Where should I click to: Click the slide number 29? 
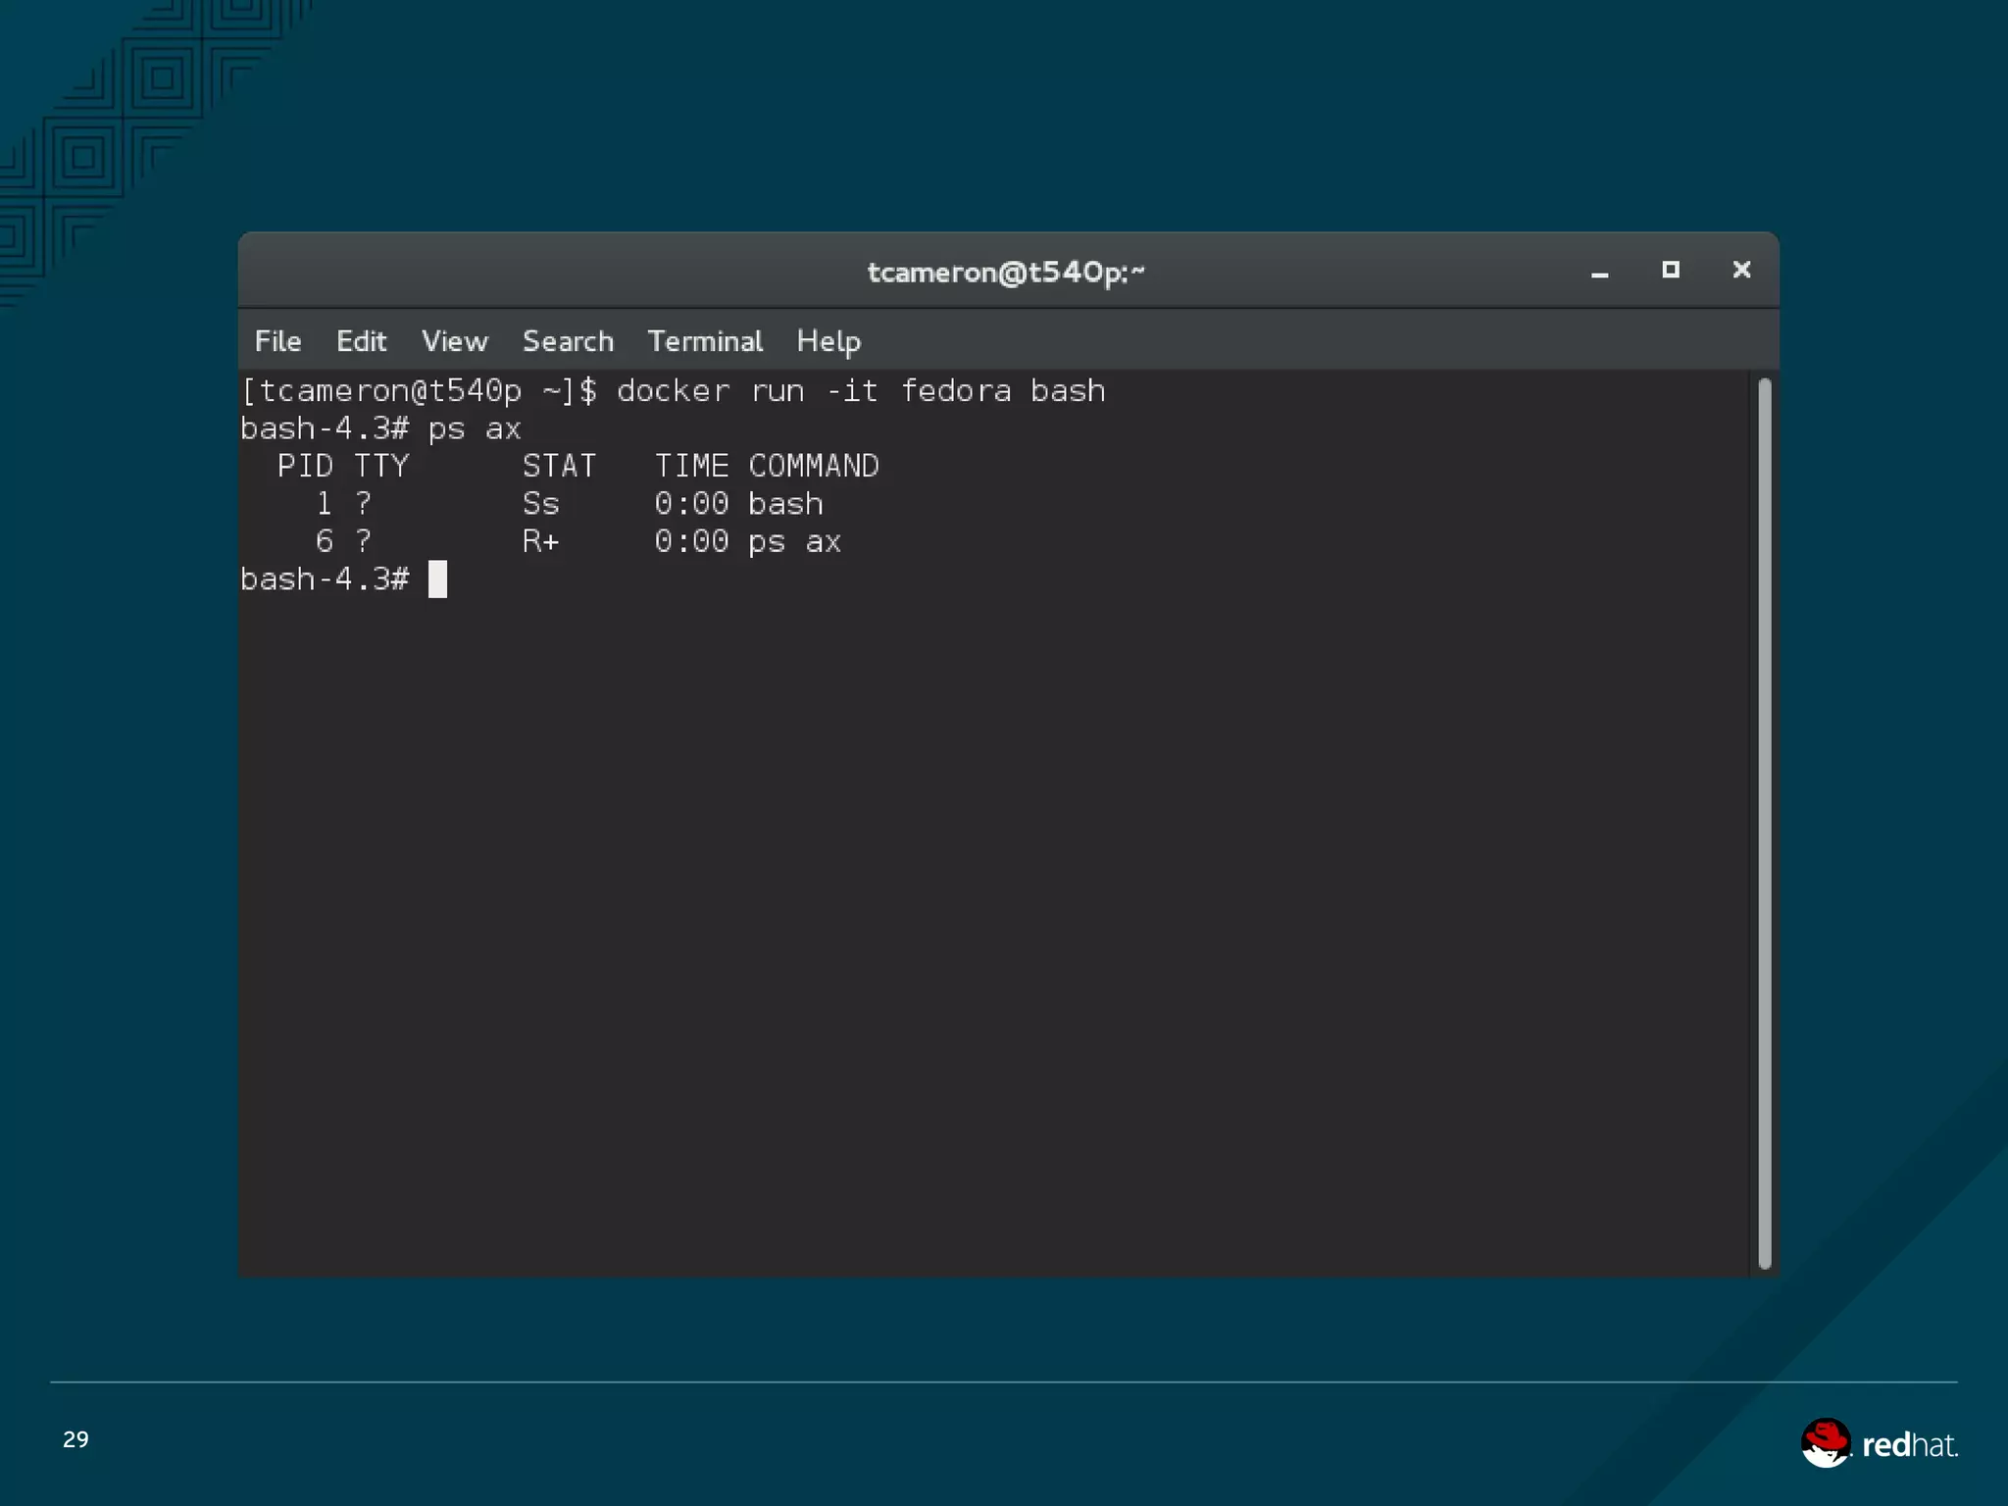(75, 1439)
